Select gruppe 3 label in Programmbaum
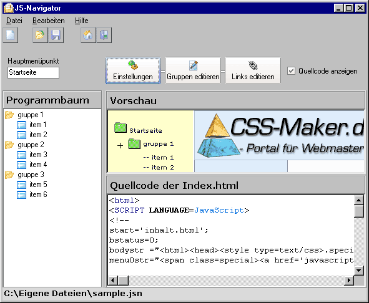The height and width of the screenshot is (303, 369). [31, 175]
